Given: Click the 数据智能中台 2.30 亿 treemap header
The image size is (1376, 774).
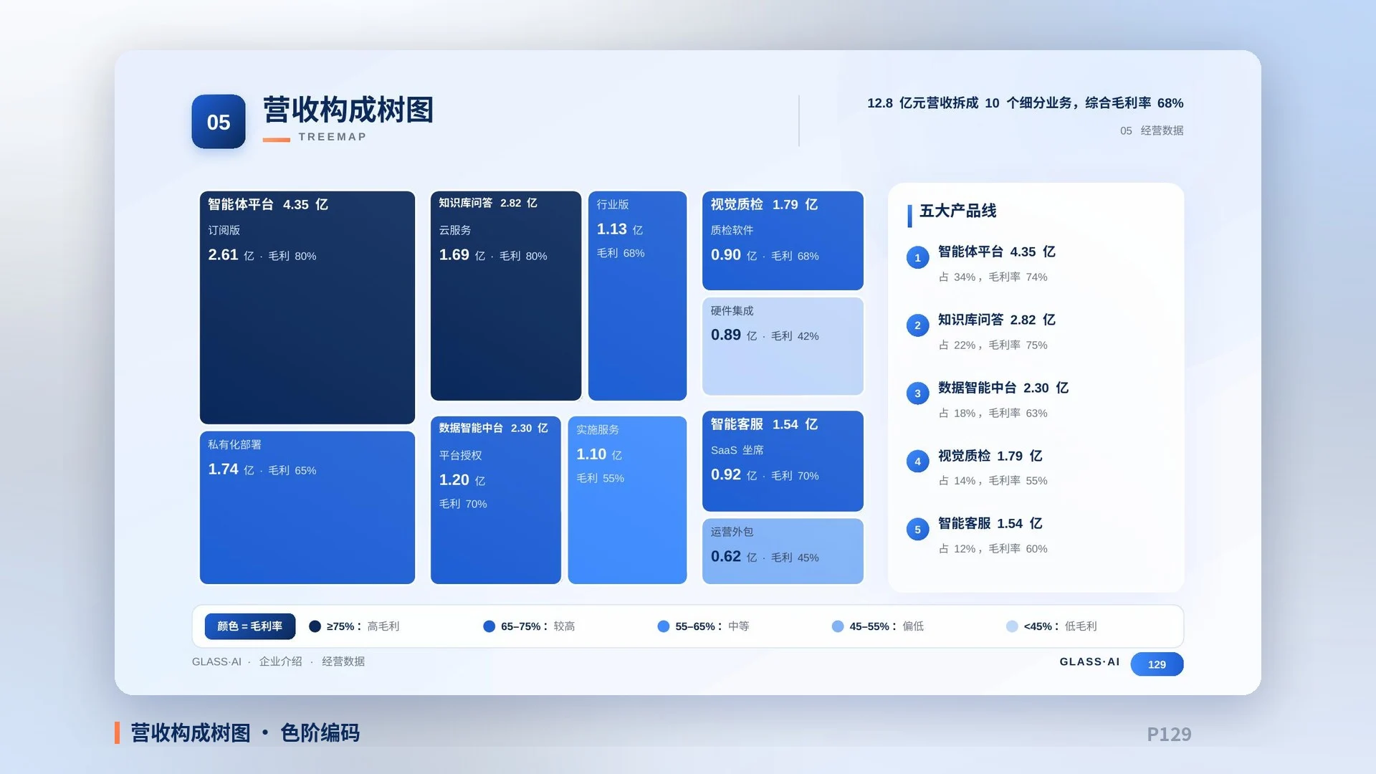Looking at the screenshot, I should tap(494, 428).
